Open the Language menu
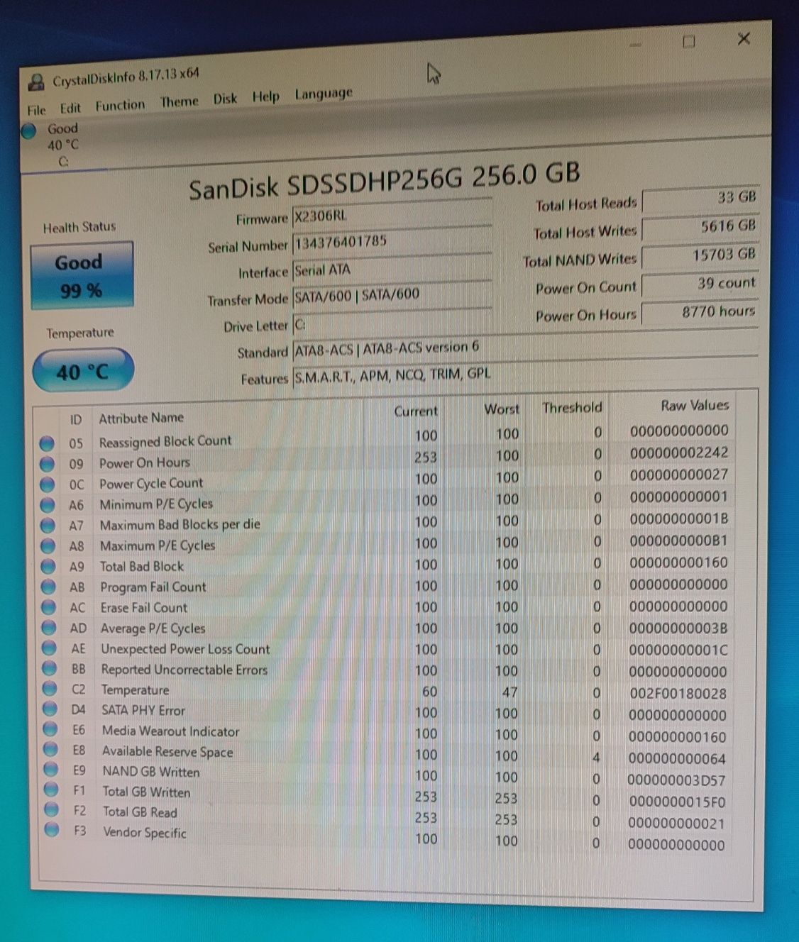This screenshot has height=942, width=799. tap(324, 94)
